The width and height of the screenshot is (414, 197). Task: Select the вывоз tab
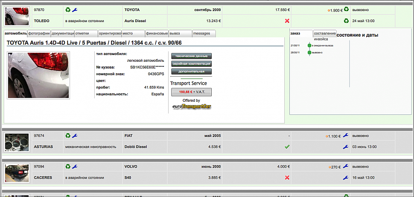pos(181,34)
